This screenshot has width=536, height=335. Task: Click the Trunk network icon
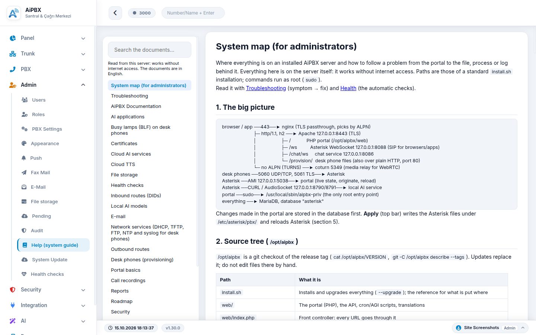tap(13, 54)
